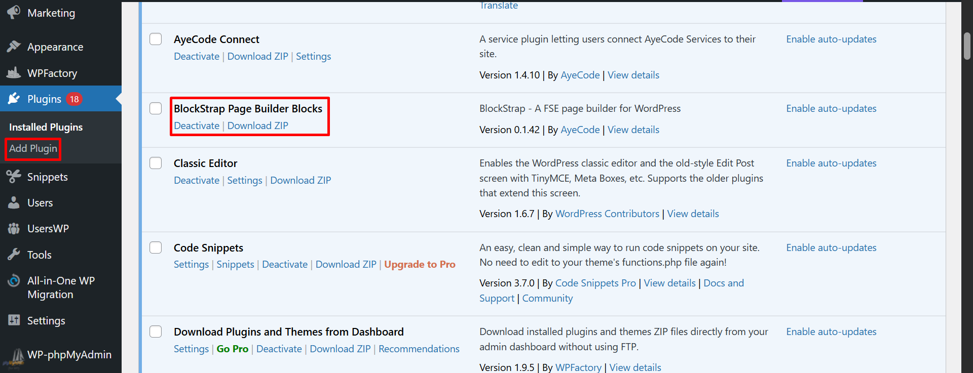
Task: Open Classic Editor Settings link
Action: pyautogui.click(x=244, y=180)
